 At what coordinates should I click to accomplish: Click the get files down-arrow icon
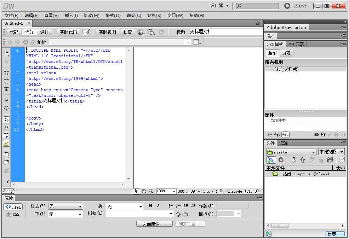293,160
